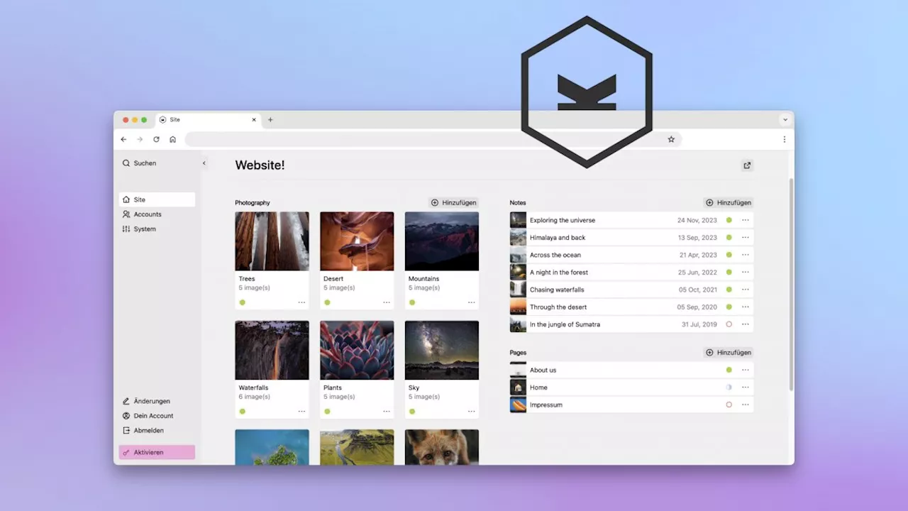Open the note A night in the forest
This screenshot has width=908, height=511.
point(631,273)
